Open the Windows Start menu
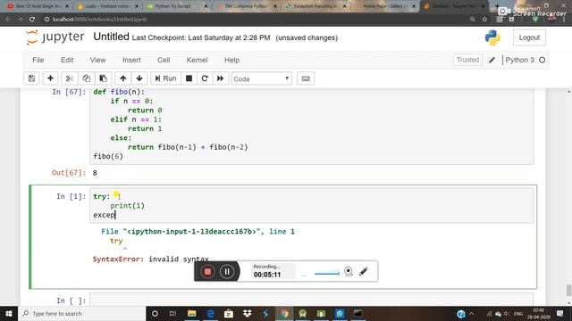The width and height of the screenshot is (572, 321). [9, 313]
